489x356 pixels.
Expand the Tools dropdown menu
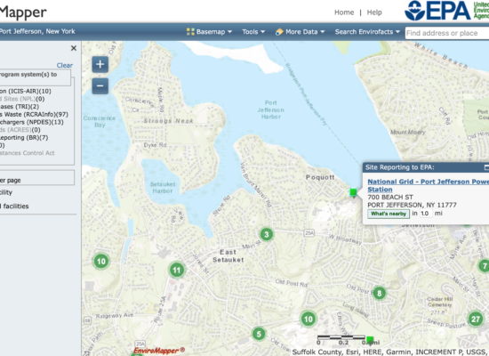[x=253, y=32]
